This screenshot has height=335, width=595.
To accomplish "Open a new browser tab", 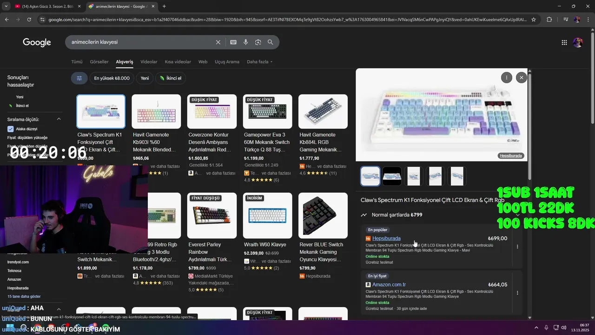I will click(x=164, y=6).
